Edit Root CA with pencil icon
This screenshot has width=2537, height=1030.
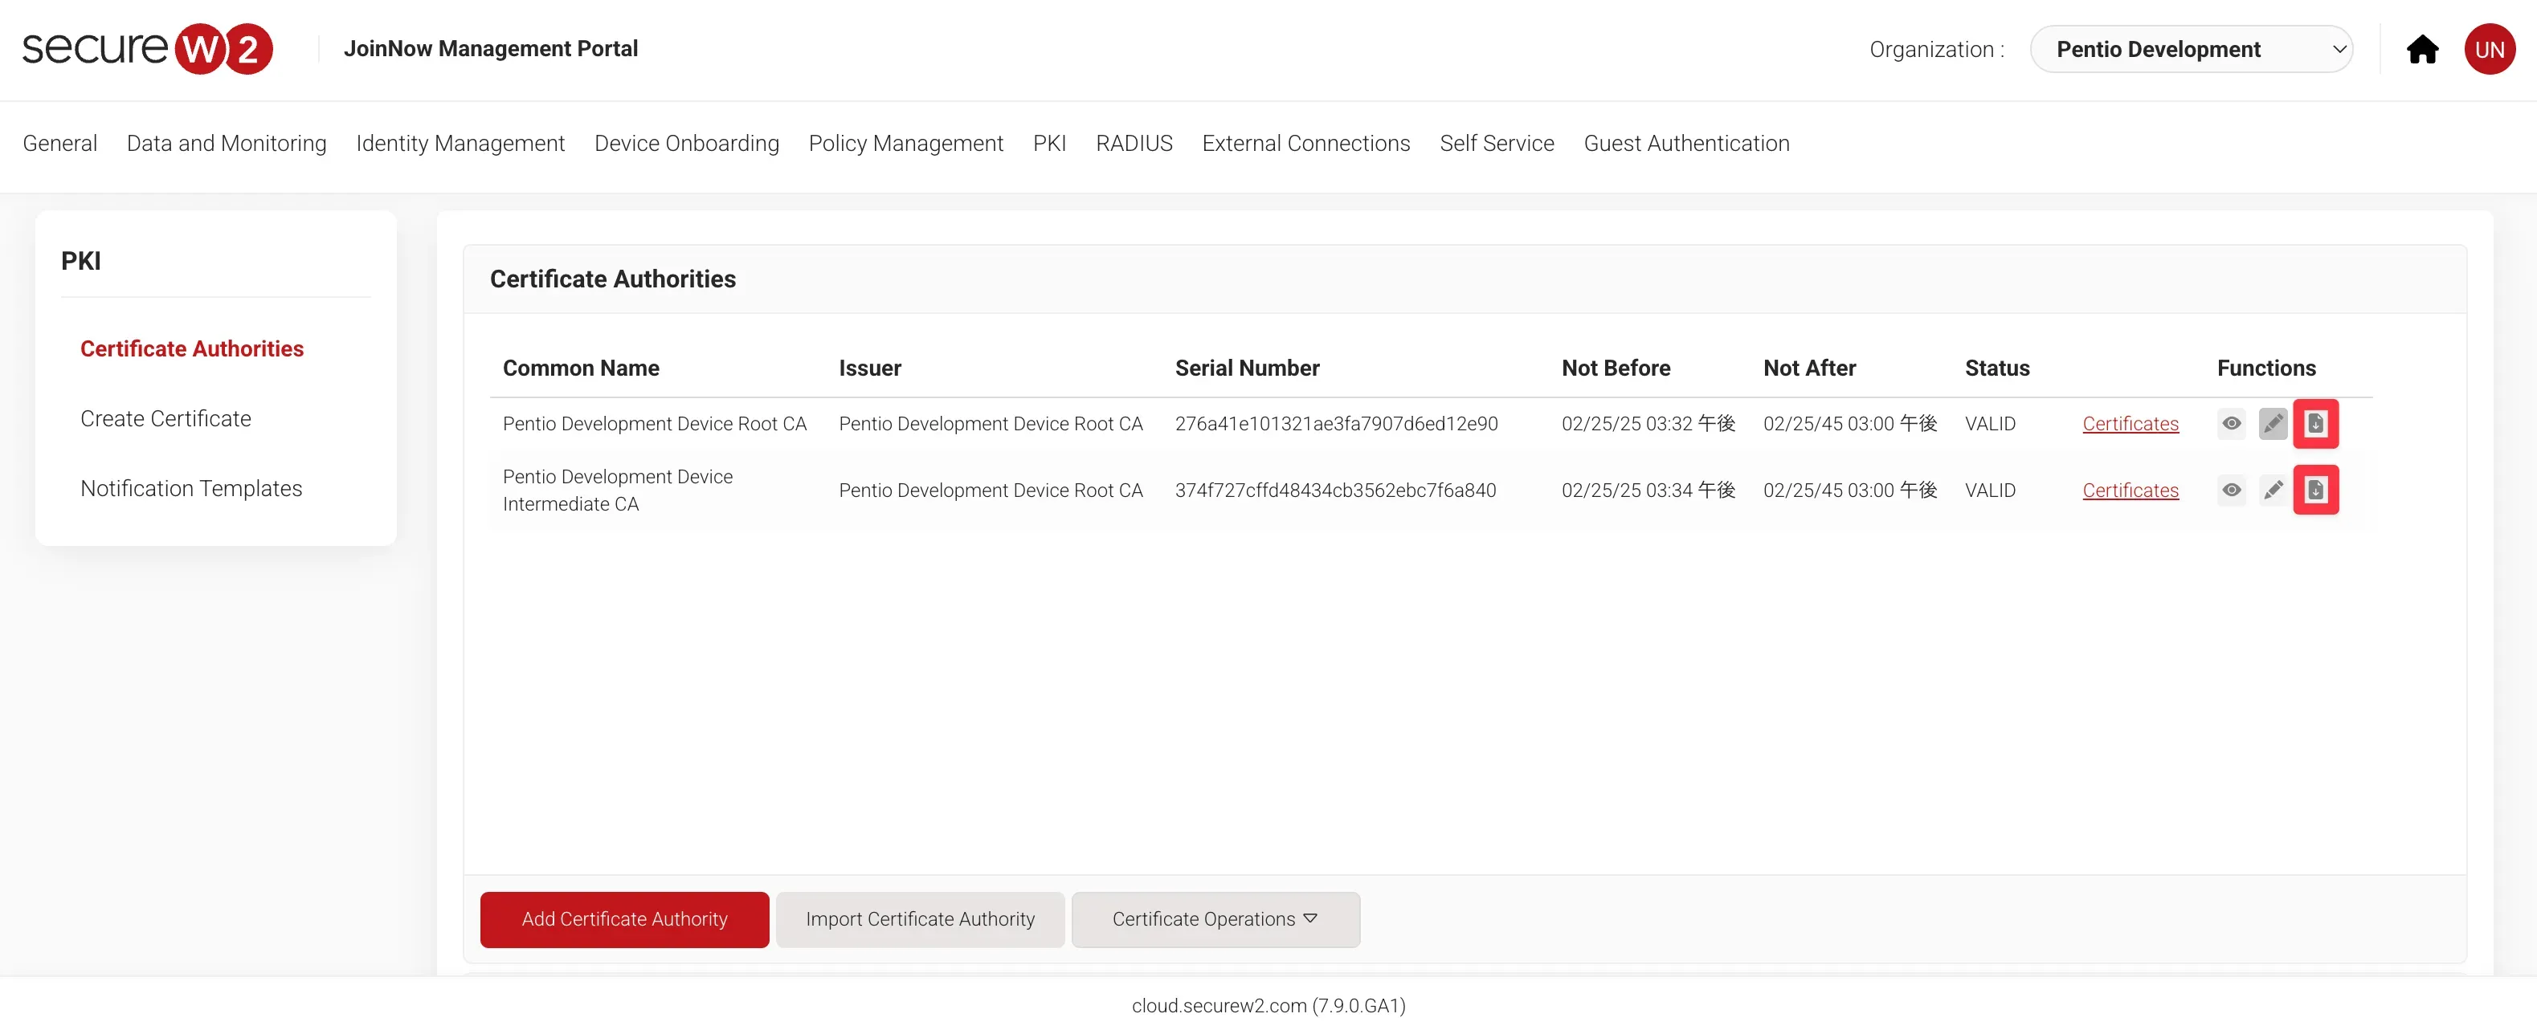[x=2273, y=424]
